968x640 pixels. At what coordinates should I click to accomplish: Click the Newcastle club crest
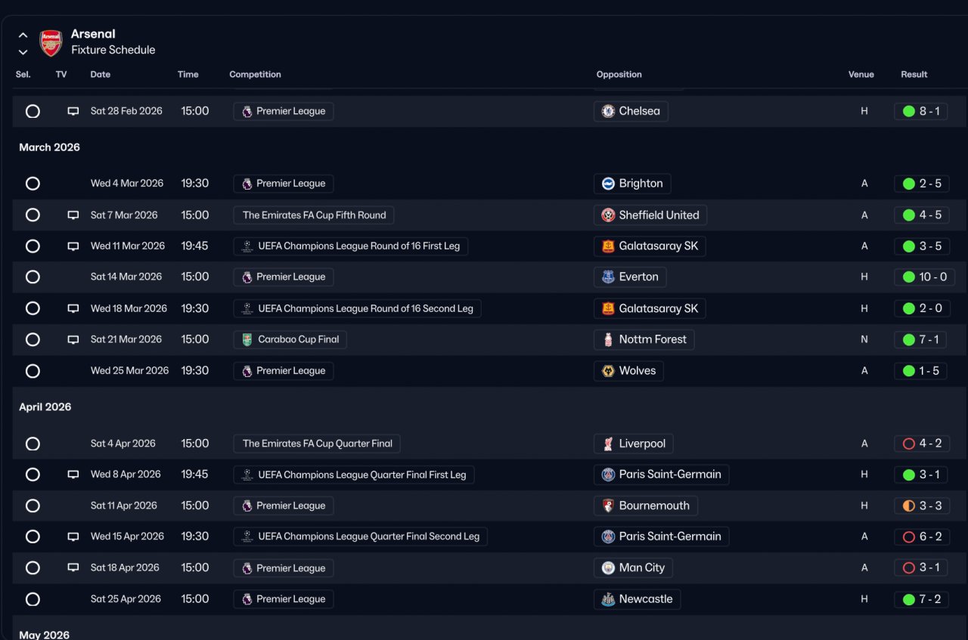(608, 599)
